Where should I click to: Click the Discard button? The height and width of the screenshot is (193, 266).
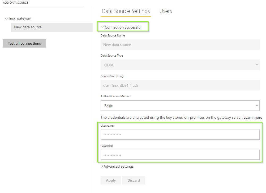pyautogui.click(x=134, y=180)
